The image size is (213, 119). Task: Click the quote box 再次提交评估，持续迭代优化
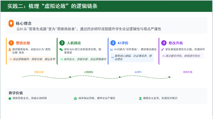coord(183,56)
